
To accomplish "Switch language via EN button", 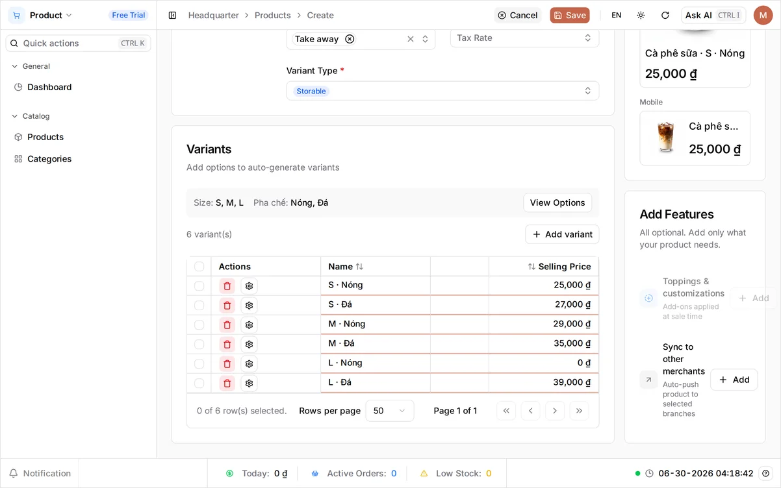I will click(x=616, y=15).
